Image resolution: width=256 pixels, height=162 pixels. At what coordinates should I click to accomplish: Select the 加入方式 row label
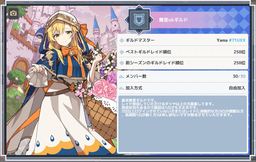pyautogui.click(x=134, y=88)
